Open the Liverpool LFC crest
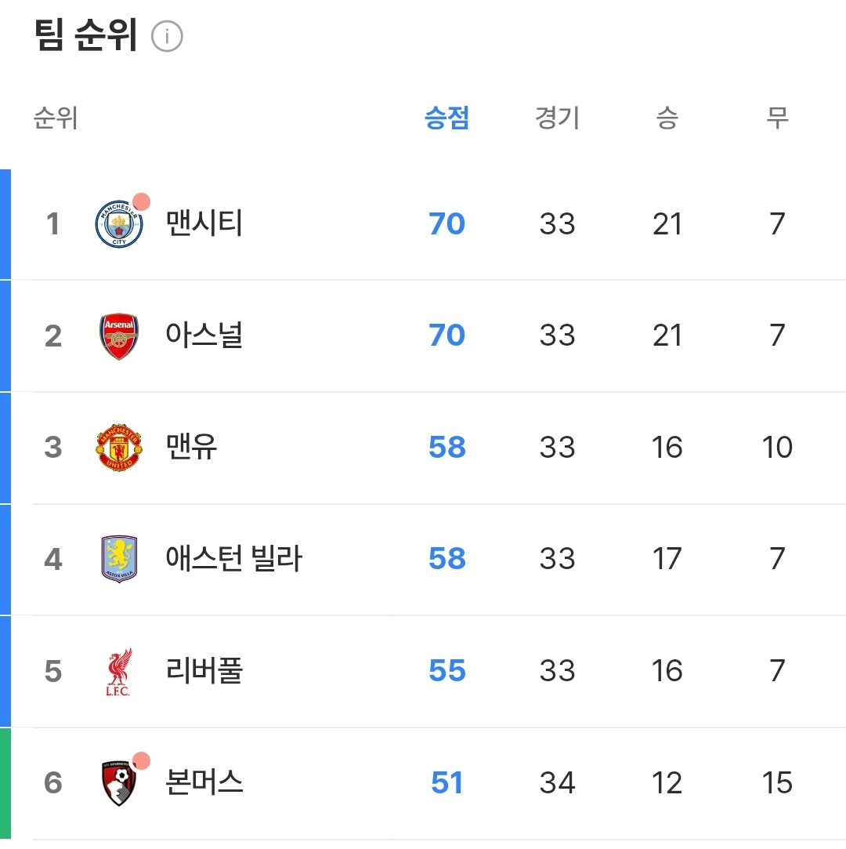The height and width of the screenshot is (849, 846). [119, 672]
